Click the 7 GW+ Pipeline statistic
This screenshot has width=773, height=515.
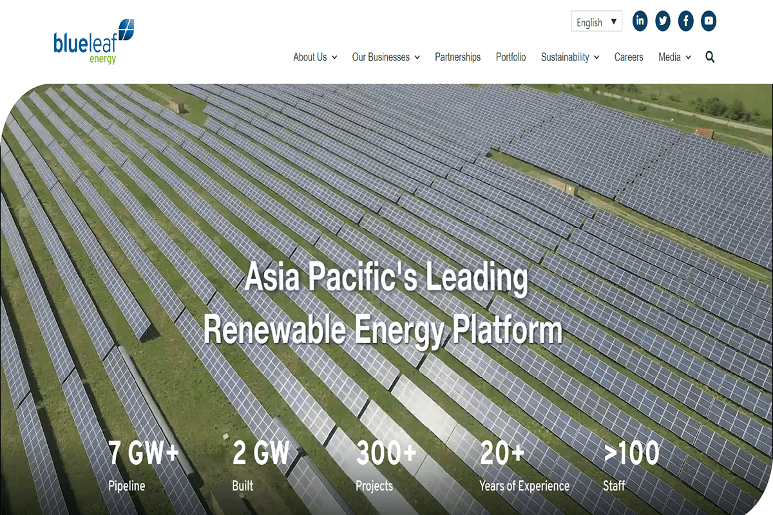click(143, 464)
